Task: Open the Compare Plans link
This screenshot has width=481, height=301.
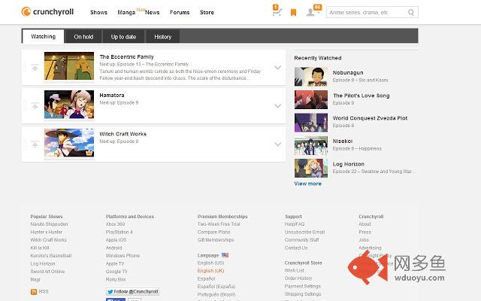Action: [x=213, y=233]
